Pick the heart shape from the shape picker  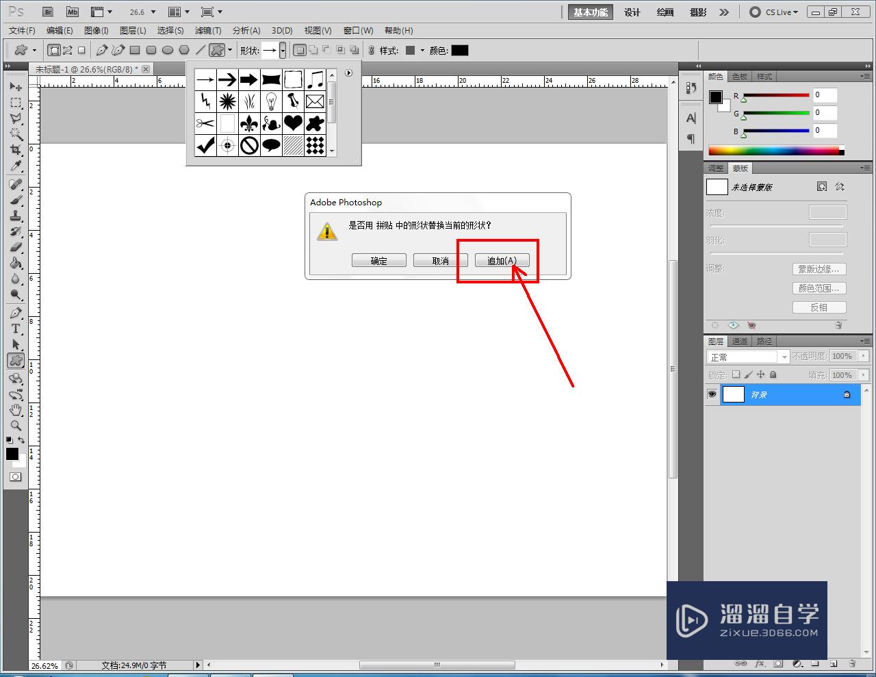[x=293, y=123]
